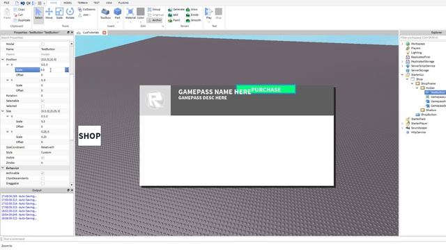446x250 pixels.
Task: Close the LuaTutorials tab
Action: pos(105,33)
